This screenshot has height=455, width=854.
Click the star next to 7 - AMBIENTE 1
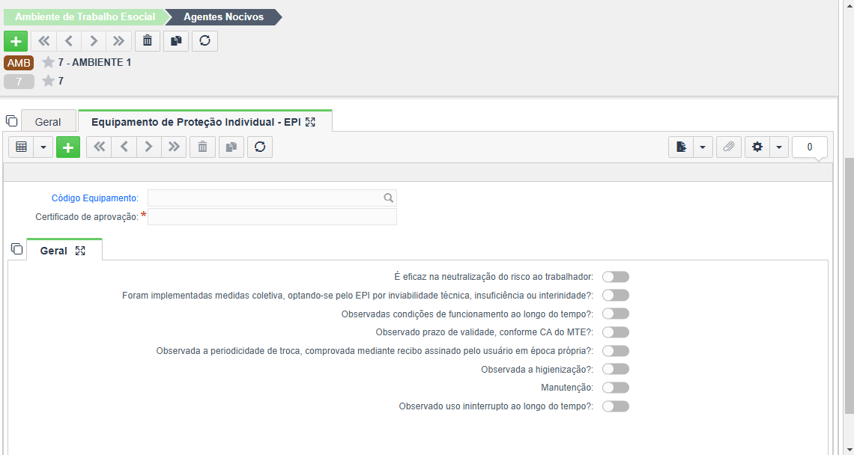49,63
